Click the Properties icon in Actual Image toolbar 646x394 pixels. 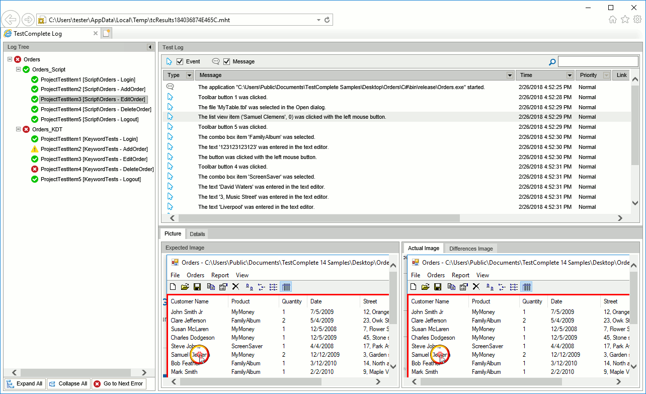[x=463, y=287]
